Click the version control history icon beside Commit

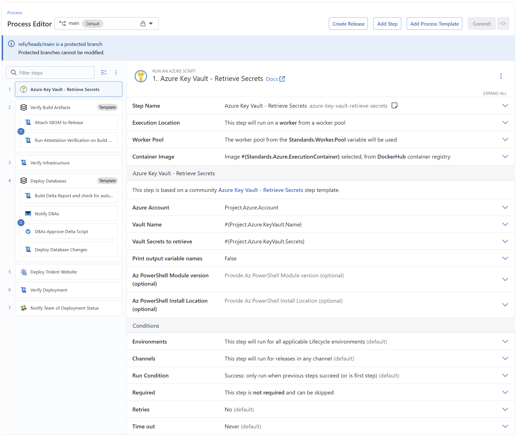[503, 23]
